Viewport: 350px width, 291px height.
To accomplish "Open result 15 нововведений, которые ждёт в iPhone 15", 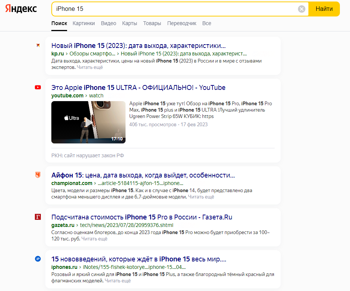I will 139,259.
